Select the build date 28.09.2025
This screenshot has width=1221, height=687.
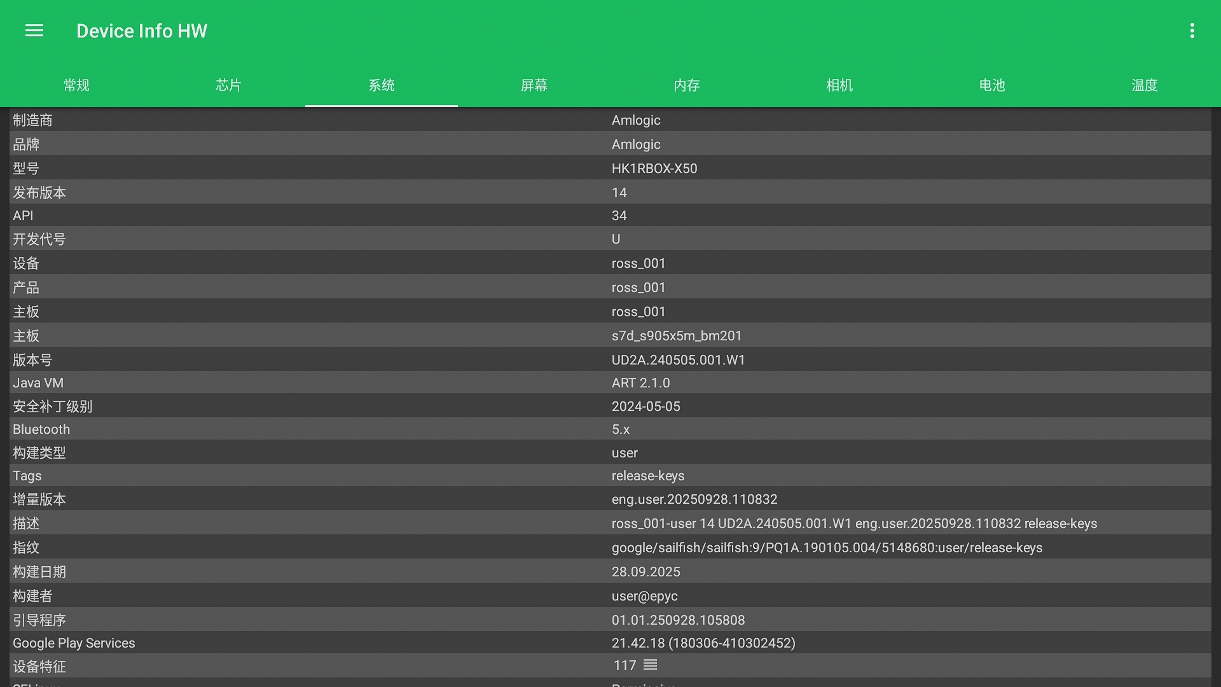tap(646, 572)
